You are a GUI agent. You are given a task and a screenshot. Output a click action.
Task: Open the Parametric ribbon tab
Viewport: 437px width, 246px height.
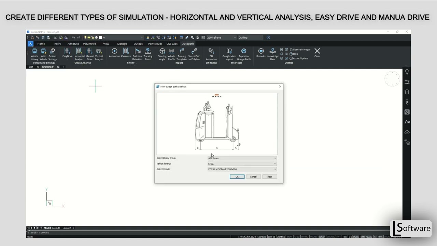click(x=89, y=44)
